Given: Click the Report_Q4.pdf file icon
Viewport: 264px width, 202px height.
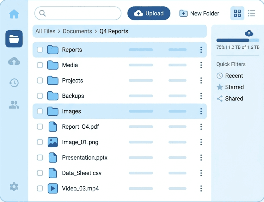Looking at the screenshot, I should (53, 126).
